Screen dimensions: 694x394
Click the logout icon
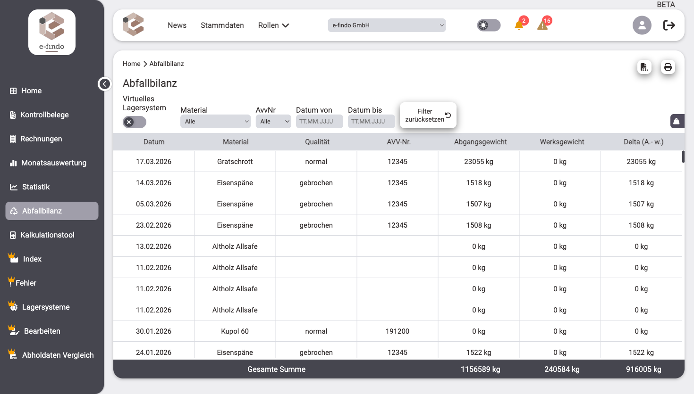point(669,25)
